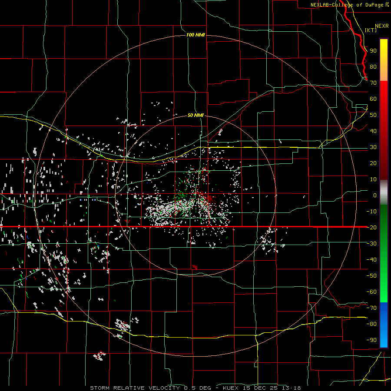Click the NEXLAB-College of DuPage credit text
Image resolution: width=391 pixels, height=391 pixels.
(348, 5)
